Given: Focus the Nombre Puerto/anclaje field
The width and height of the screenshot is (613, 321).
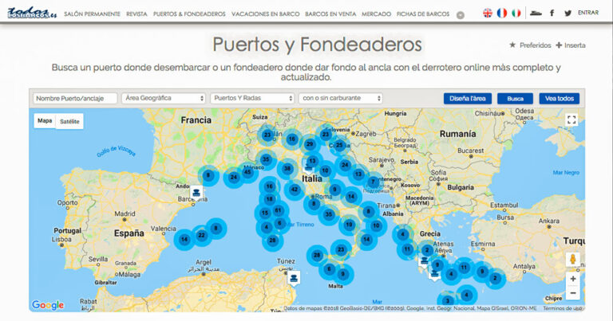Looking at the screenshot, I should (x=75, y=98).
